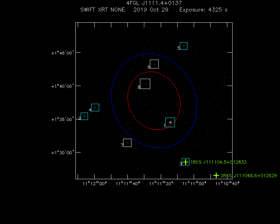The width and height of the screenshot is (280, 224).
Task: Click the 11h11m20s right ascension label
Action: pyautogui.click(x=161, y=183)
